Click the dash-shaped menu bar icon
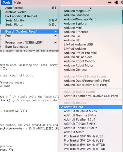 pos(110,2)
